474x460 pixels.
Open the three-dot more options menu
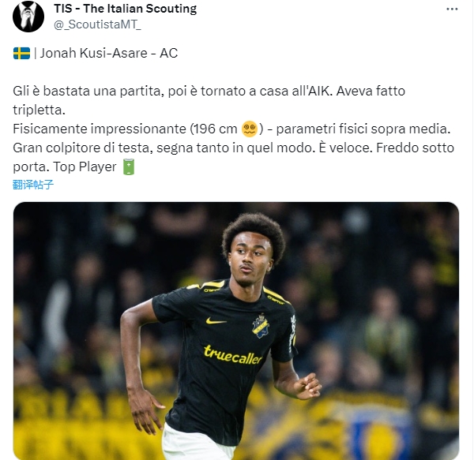tap(452, 9)
